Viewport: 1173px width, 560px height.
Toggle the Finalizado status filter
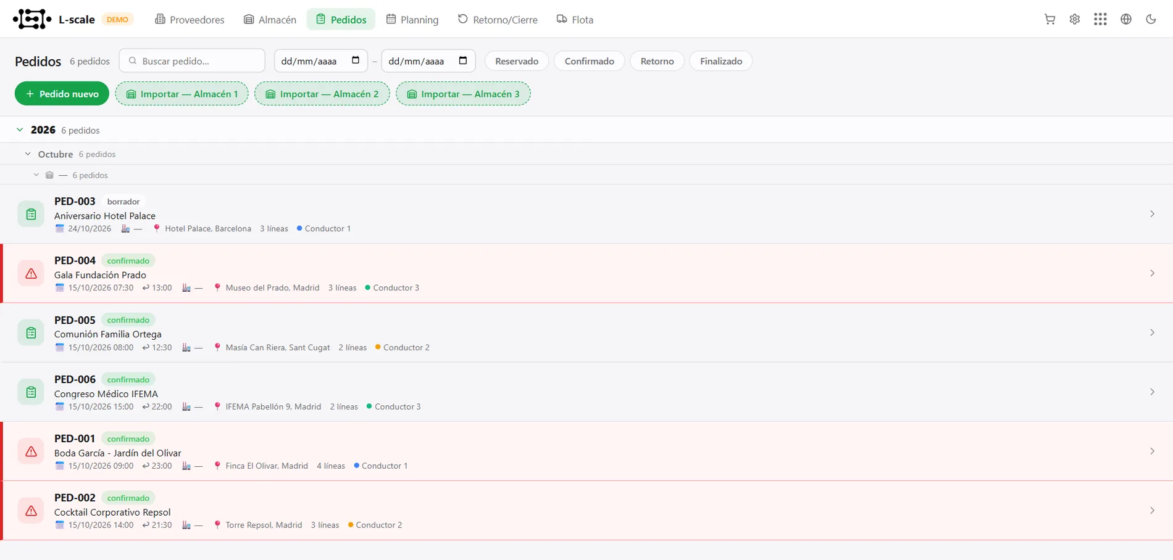pos(720,61)
